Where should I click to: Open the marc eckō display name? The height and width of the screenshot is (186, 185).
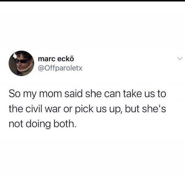56,59
